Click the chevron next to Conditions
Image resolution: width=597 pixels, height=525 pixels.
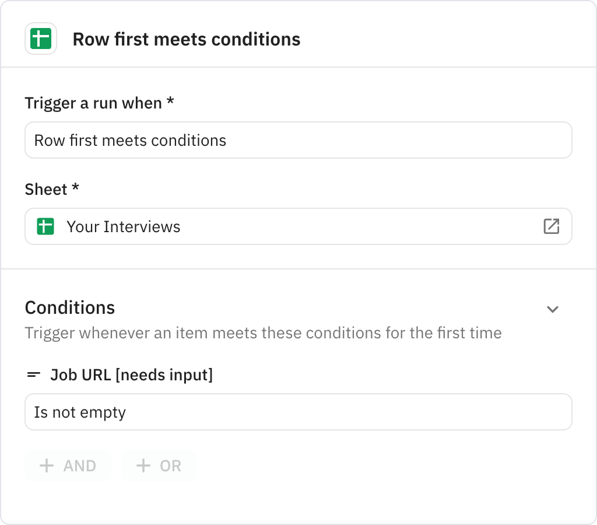(553, 309)
